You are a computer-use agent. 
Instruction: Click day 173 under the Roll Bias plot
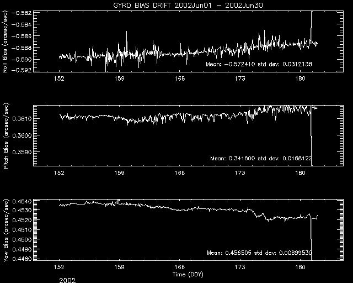pyautogui.click(x=240, y=78)
